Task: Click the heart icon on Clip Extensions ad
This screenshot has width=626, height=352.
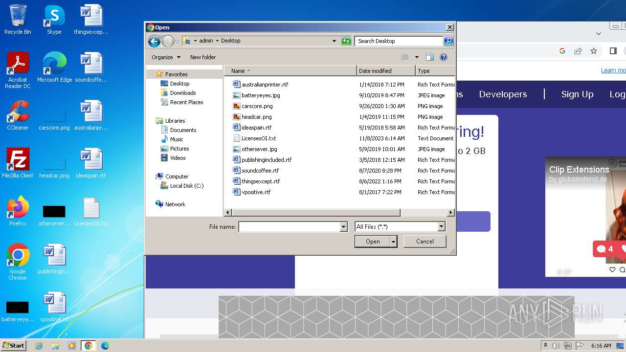Action: pos(612,269)
